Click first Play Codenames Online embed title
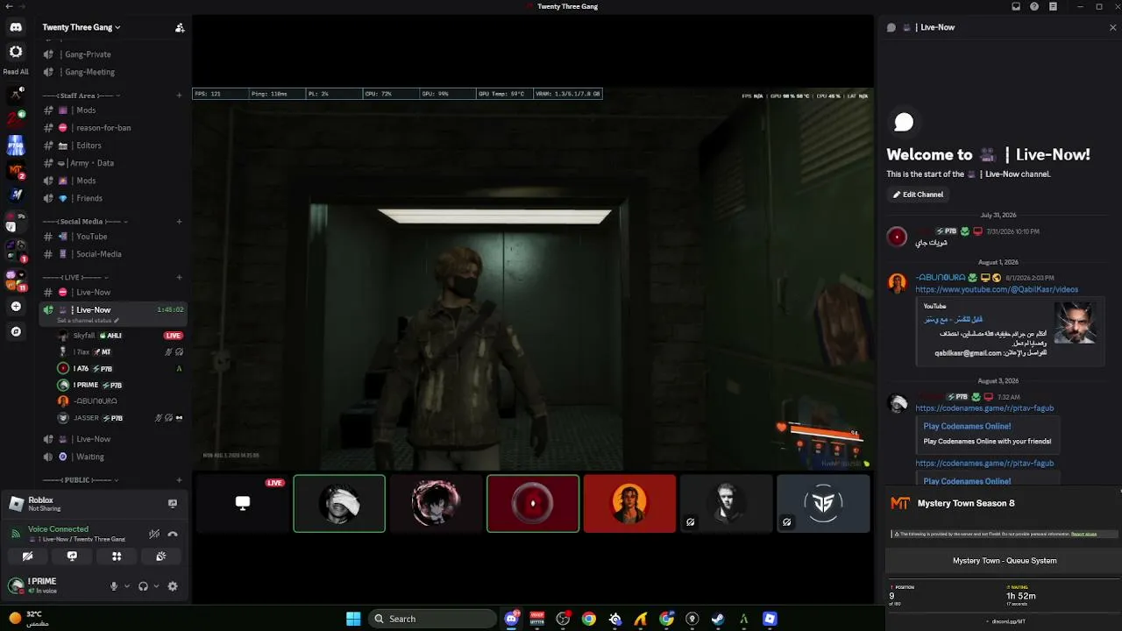This screenshot has height=631, width=1122. pyautogui.click(x=967, y=426)
